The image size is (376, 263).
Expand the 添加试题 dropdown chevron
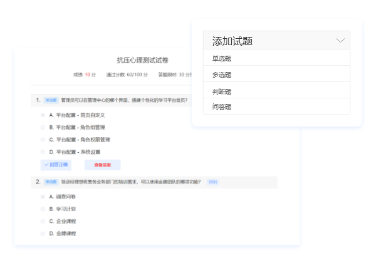coord(340,41)
